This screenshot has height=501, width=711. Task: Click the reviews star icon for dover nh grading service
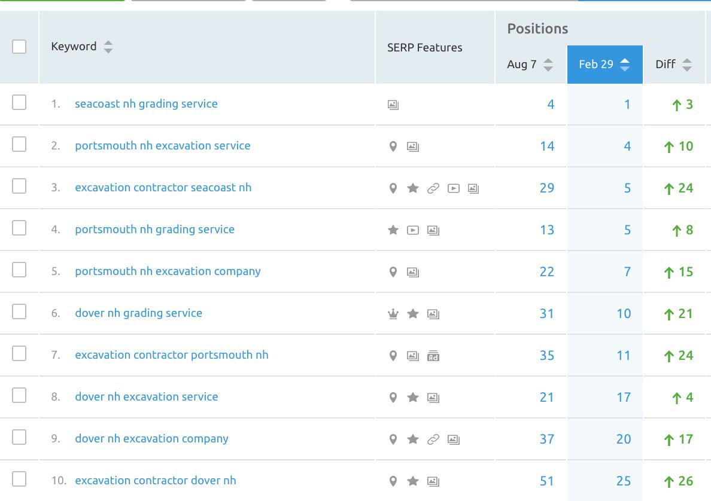[412, 313]
